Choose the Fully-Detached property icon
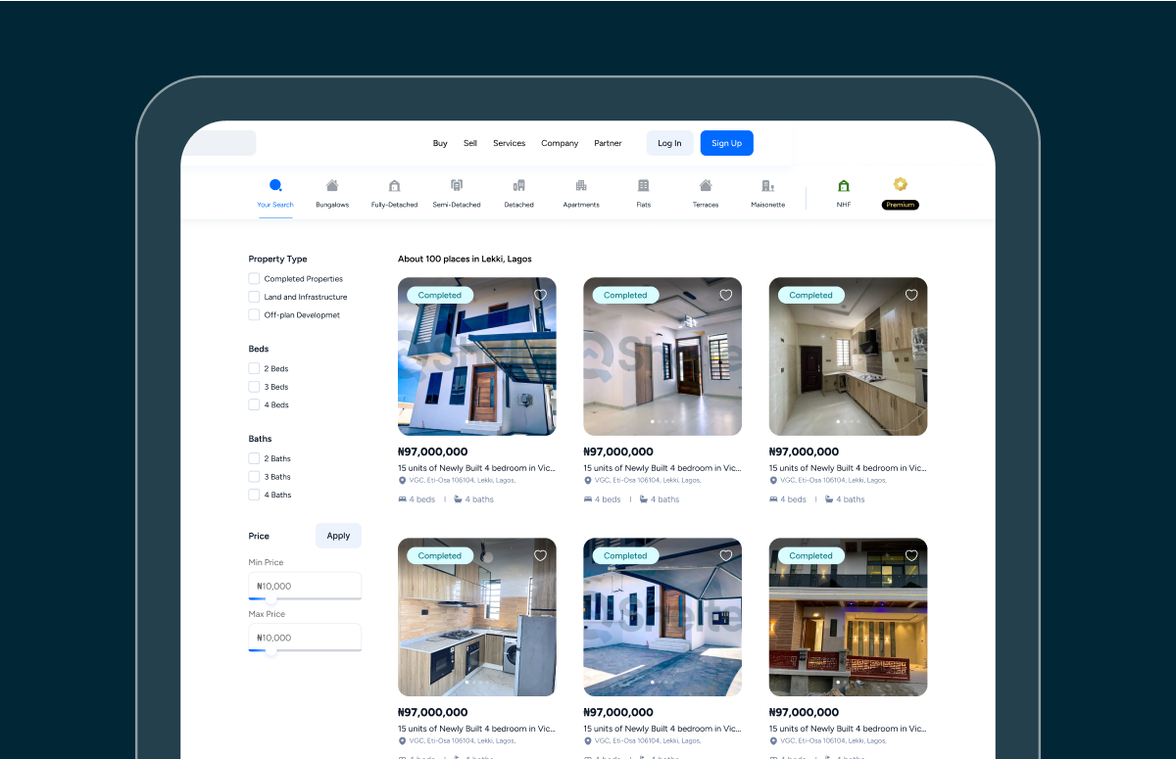The height and width of the screenshot is (759, 1176). [394, 186]
